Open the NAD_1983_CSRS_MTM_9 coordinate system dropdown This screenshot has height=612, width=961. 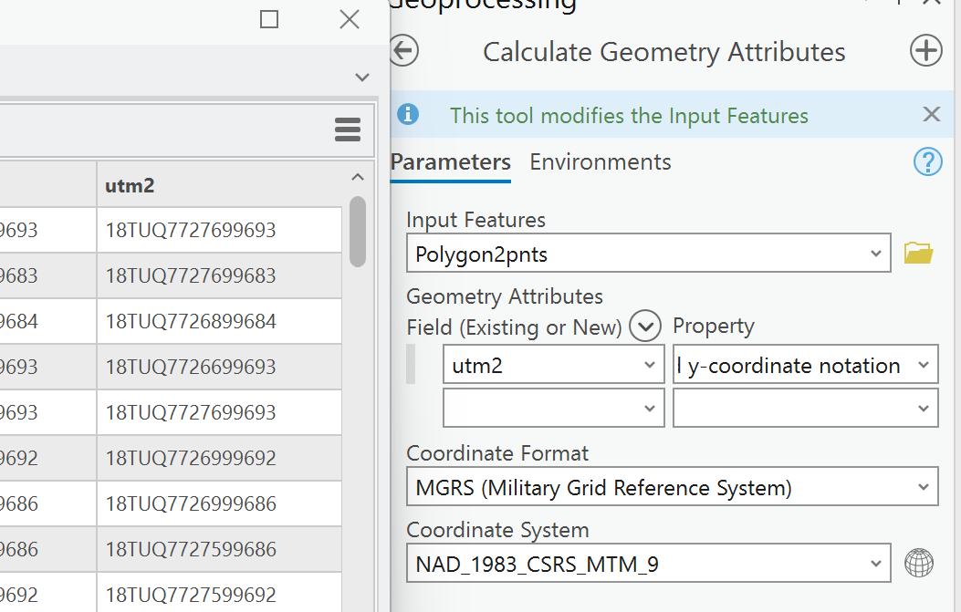tap(875, 564)
